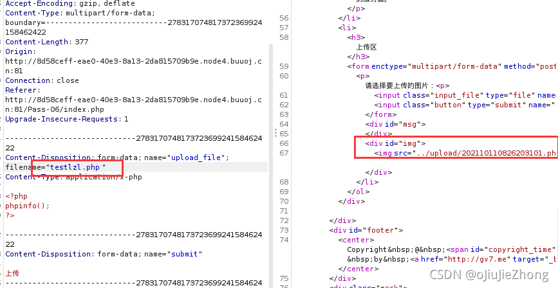Click the 'Content-Length: 377' header
This screenshot has width=558, height=288.
pos(46,42)
